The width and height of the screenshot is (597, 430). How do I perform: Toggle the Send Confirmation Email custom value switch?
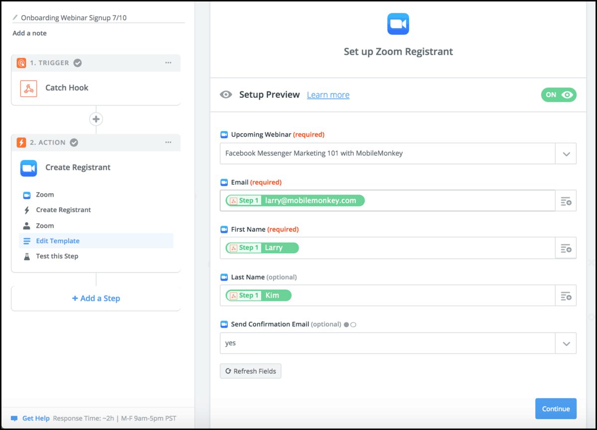(x=350, y=325)
